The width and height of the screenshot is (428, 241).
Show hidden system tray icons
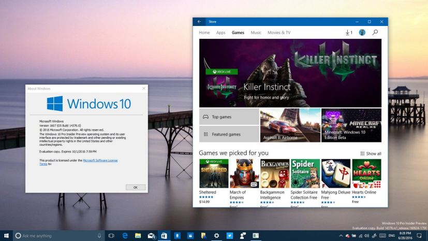click(341, 235)
